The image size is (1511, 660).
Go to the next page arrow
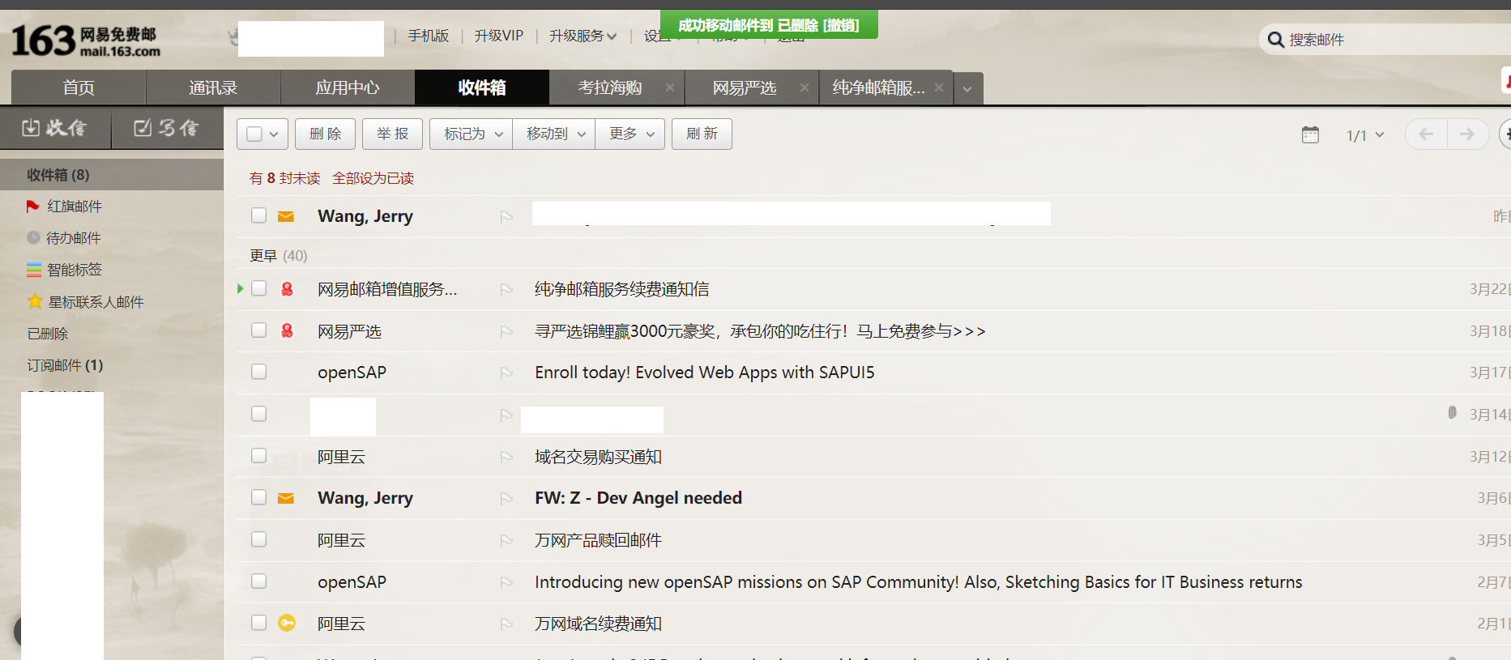click(1467, 134)
